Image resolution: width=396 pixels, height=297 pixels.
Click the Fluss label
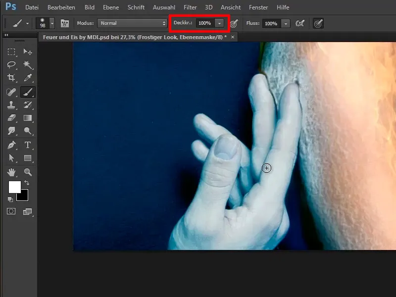pos(253,23)
